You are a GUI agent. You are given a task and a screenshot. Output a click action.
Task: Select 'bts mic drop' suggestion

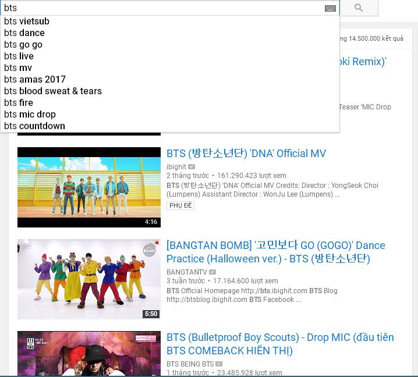[x=30, y=115]
